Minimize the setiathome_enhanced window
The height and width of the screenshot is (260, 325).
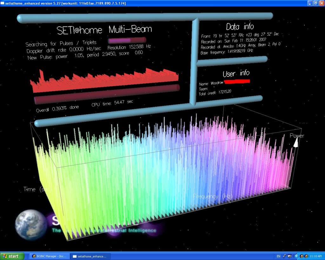[x=310, y=3]
